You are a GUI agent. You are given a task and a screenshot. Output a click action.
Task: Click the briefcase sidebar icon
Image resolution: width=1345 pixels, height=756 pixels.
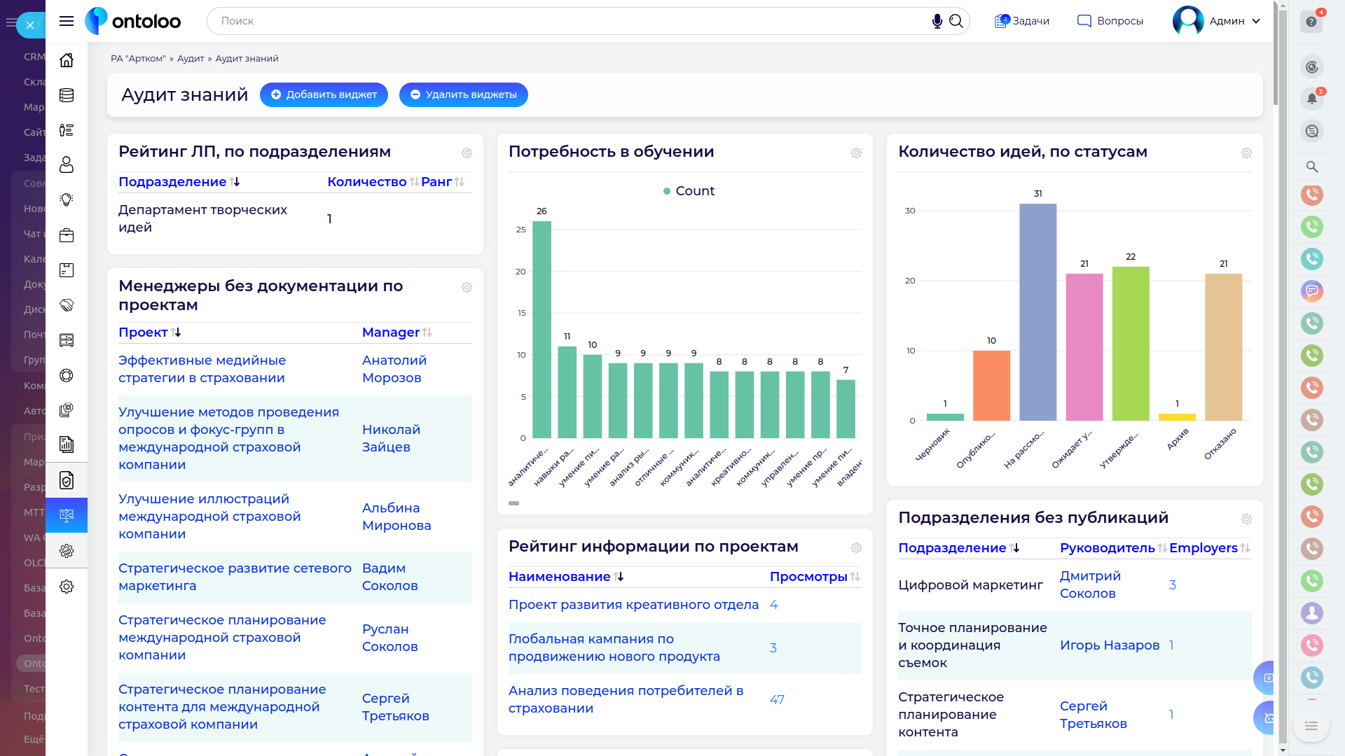[67, 235]
